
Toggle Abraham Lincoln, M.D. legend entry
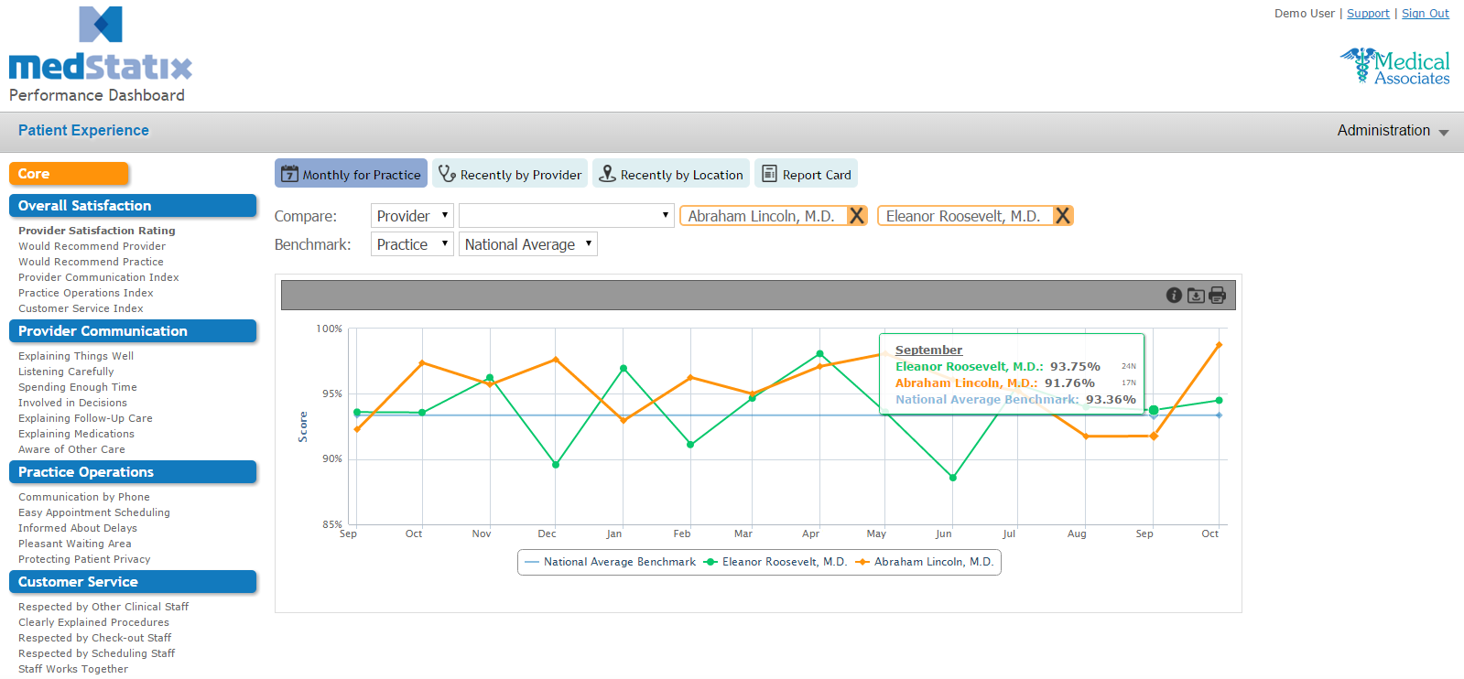coord(925,562)
